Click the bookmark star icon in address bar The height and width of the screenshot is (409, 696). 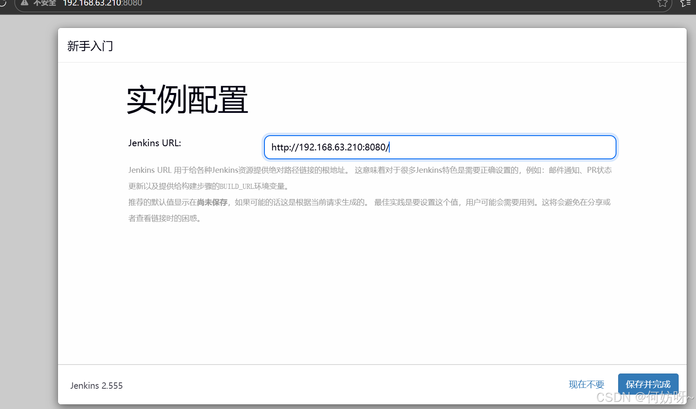pyautogui.click(x=663, y=3)
